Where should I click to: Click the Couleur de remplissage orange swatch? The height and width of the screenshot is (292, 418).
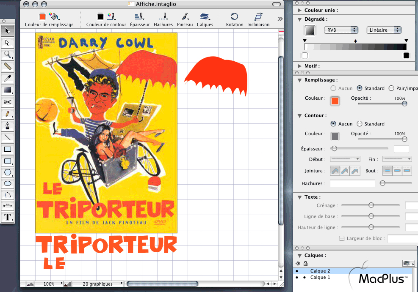(x=42, y=16)
